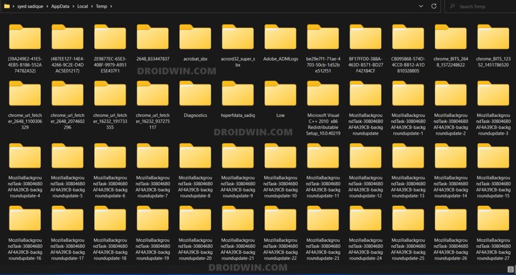Go to 'Local' breadcrumb folder
The height and width of the screenshot is (275, 516).
pos(83,6)
